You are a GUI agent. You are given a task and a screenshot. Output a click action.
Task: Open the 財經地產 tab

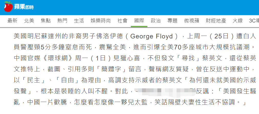coord(216,21)
